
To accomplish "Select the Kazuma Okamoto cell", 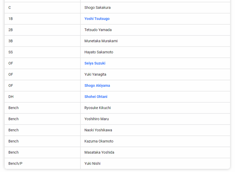I will click(x=99, y=141).
